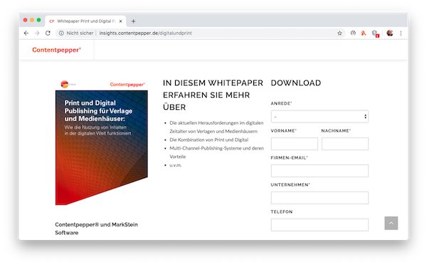Click the scroll-to-top arrow button
The image size is (427, 265).
391,223
